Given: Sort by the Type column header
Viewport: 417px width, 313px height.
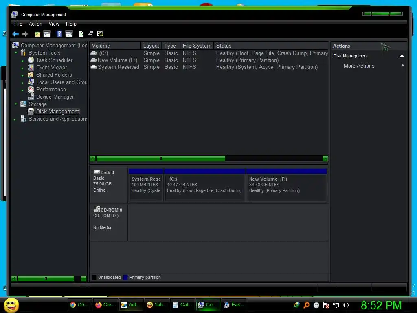Looking at the screenshot, I should pos(171,46).
